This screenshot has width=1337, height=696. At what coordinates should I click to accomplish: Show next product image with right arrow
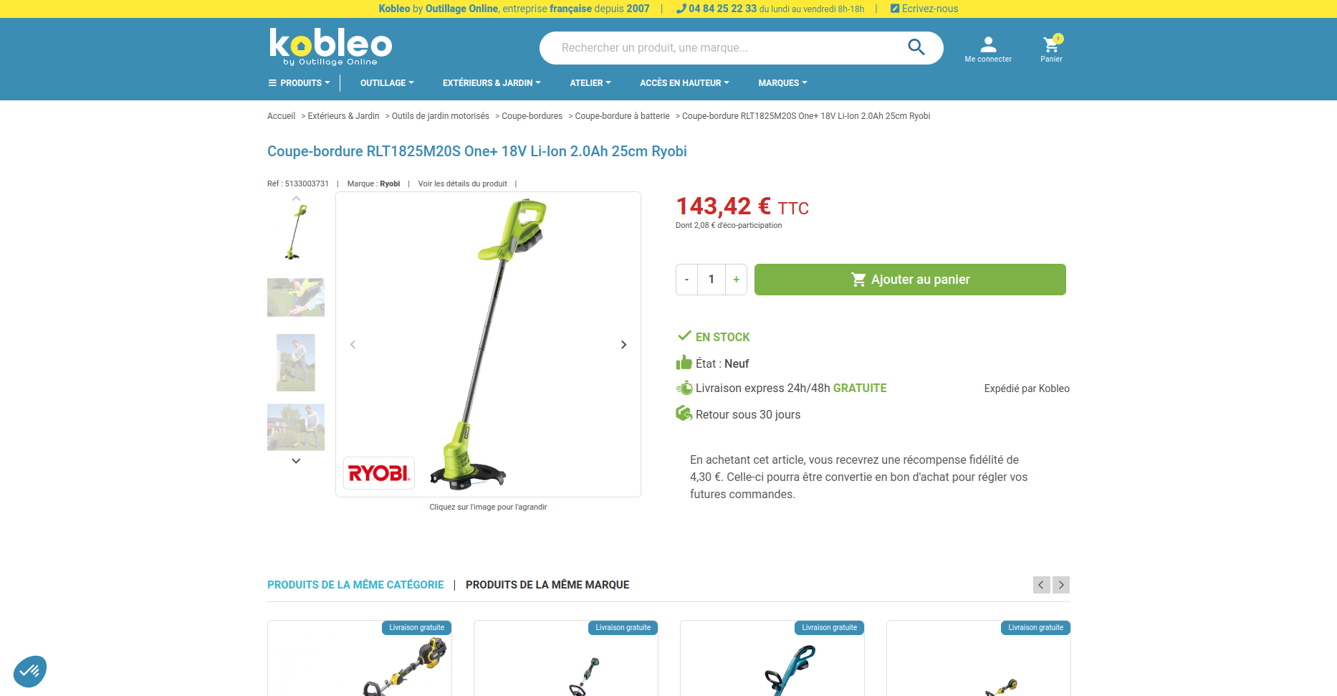click(623, 345)
